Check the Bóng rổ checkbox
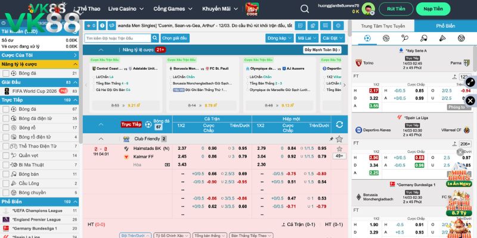 pyautogui.click(x=6, y=128)
